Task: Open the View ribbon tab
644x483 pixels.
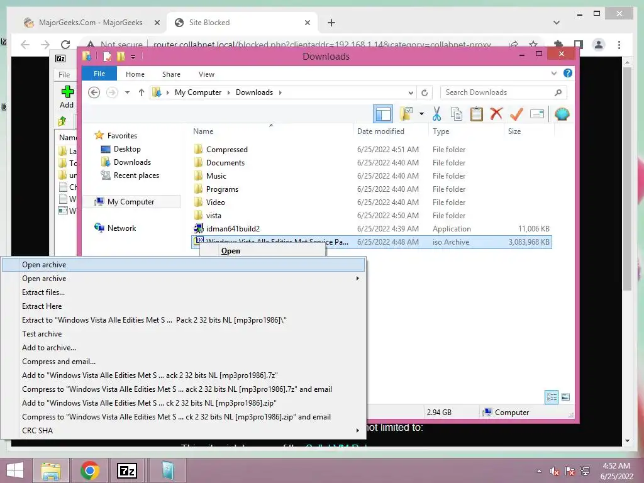Action: (x=206, y=74)
